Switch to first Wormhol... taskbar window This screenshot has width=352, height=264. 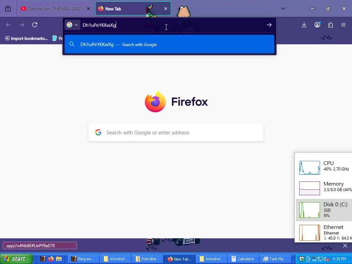click(115, 259)
